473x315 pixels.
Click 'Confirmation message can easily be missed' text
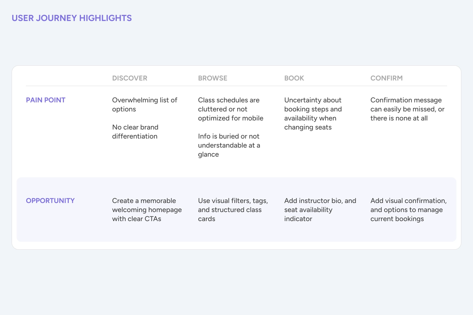click(x=407, y=109)
